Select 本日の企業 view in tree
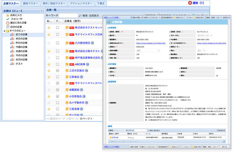 21,39
